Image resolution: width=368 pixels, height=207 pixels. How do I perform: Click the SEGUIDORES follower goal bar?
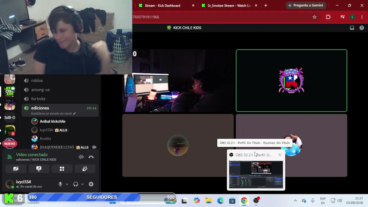click(102, 197)
